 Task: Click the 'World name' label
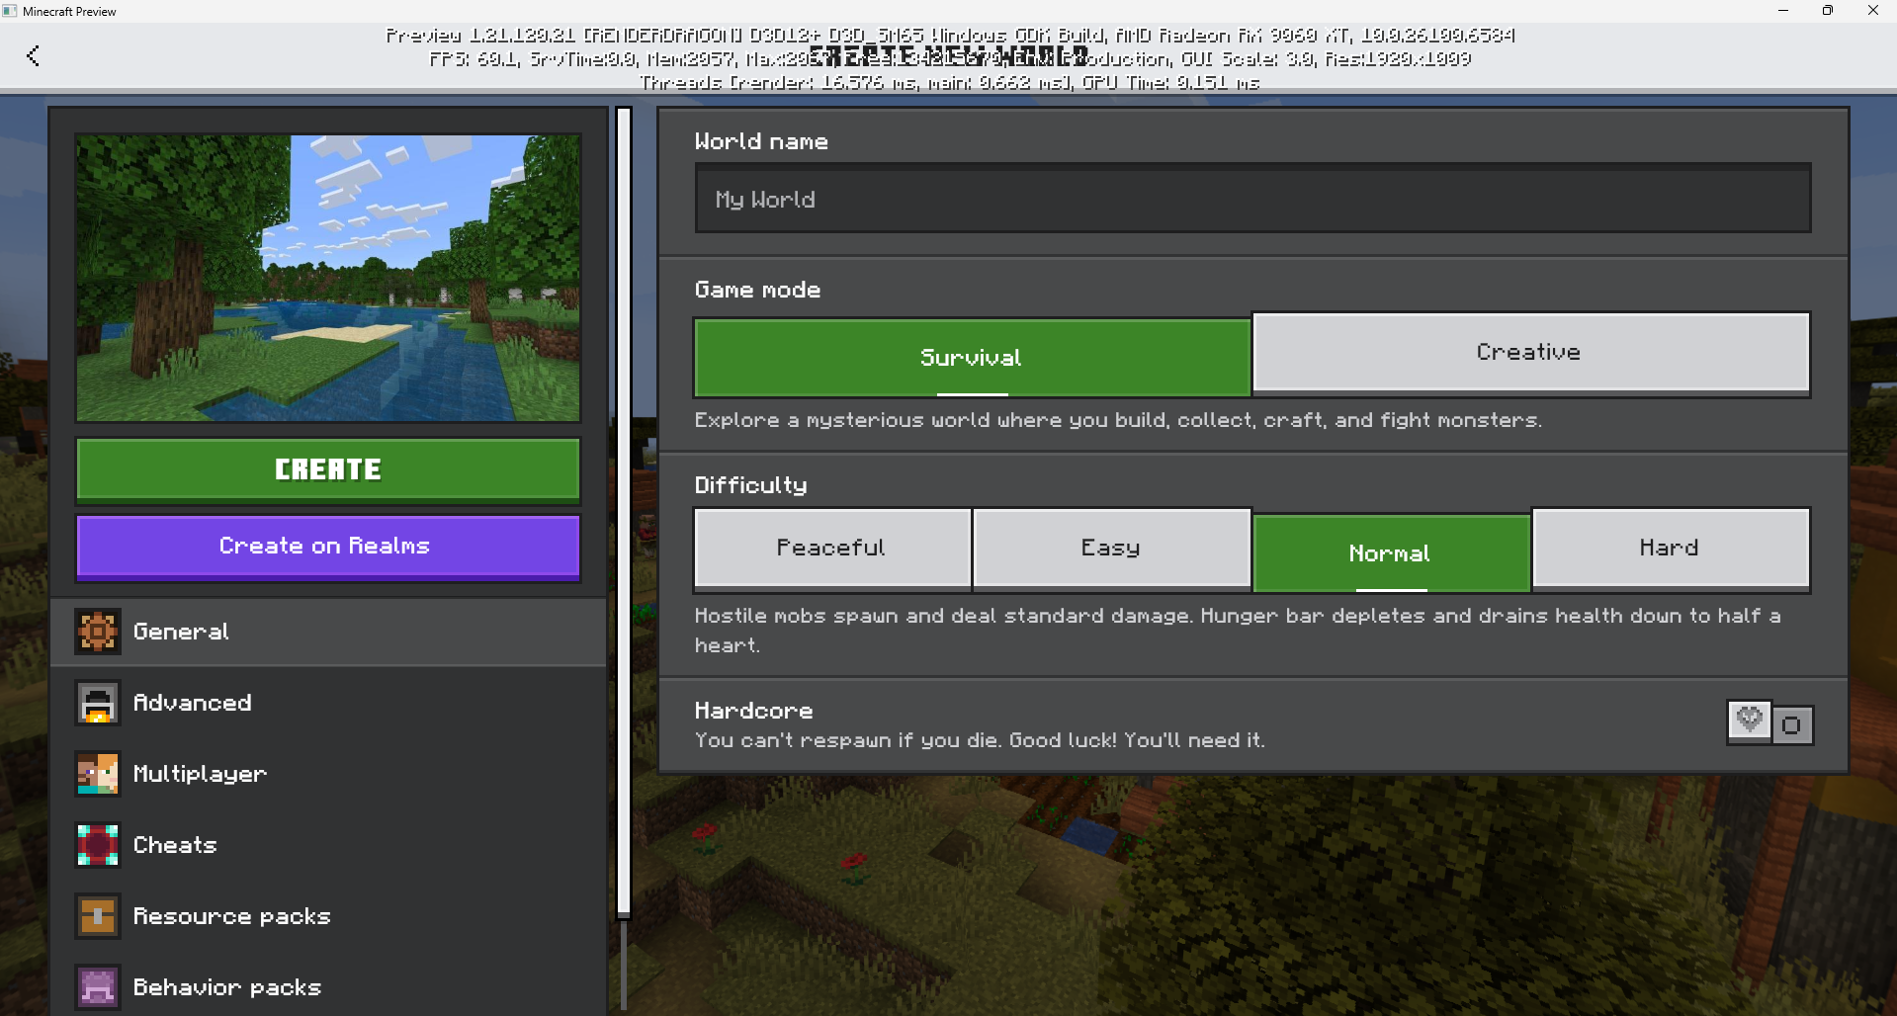coord(761,141)
